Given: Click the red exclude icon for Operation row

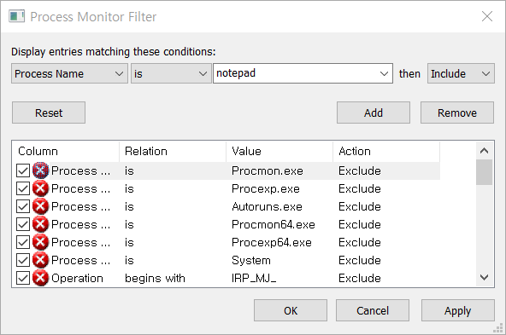Looking at the screenshot, I should (x=41, y=278).
